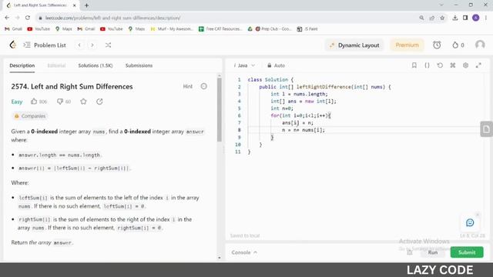Toggle the Auto lock setting
This screenshot has height=277, width=493.
[276, 65]
